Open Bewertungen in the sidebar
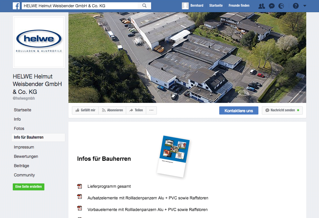 pyautogui.click(x=26, y=156)
